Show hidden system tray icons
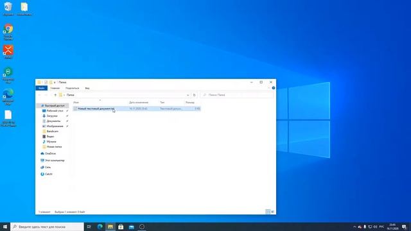This screenshot has height=231, width=411. pyautogui.click(x=354, y=227)
